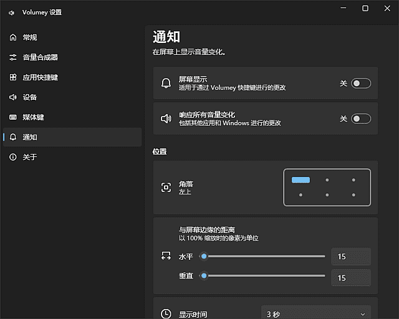Select the top-left corner position (highlighted)

click(x=300, y=180)
